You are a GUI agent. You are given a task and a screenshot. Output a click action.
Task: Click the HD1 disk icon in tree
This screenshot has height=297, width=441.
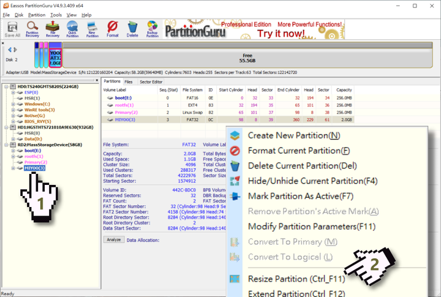[x=13, y=127]
